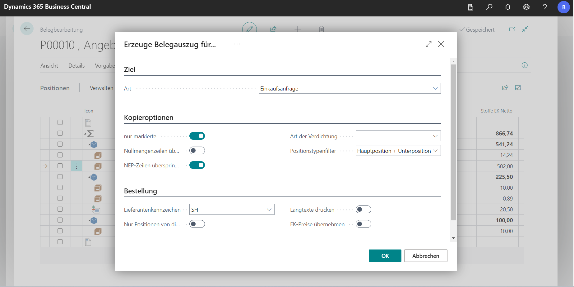Viewport: 574px width, 287px height.
Task: Open the search magnifier in top bar
Action: (489, 7)
